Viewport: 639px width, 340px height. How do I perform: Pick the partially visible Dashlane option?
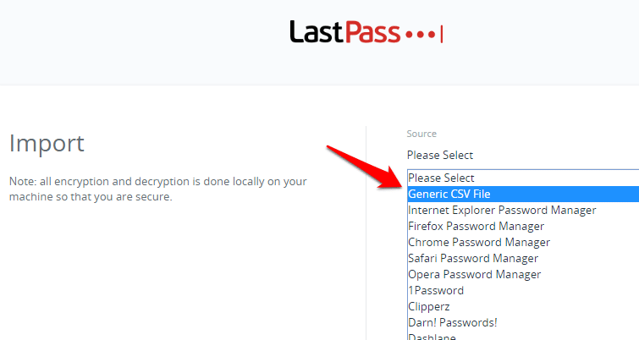pos(523,336)
